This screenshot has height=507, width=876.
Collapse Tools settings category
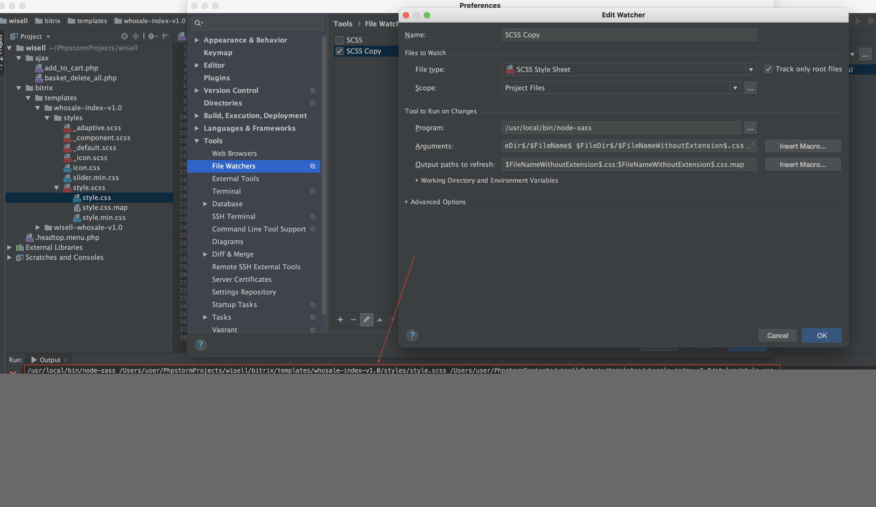tap(197, 141)
